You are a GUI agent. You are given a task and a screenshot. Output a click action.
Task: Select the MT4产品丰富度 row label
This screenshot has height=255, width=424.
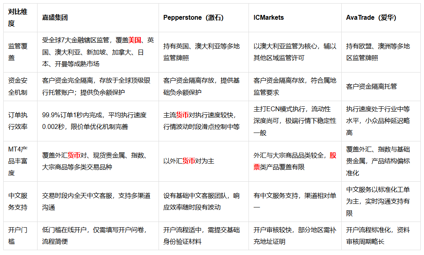pos(20,161)
